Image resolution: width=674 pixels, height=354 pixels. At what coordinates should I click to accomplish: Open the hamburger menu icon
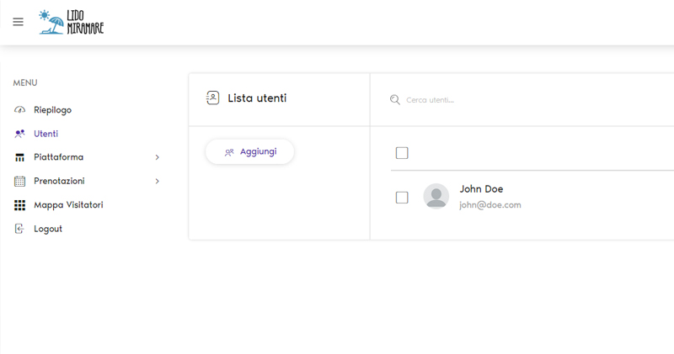[x=18, y=22]
